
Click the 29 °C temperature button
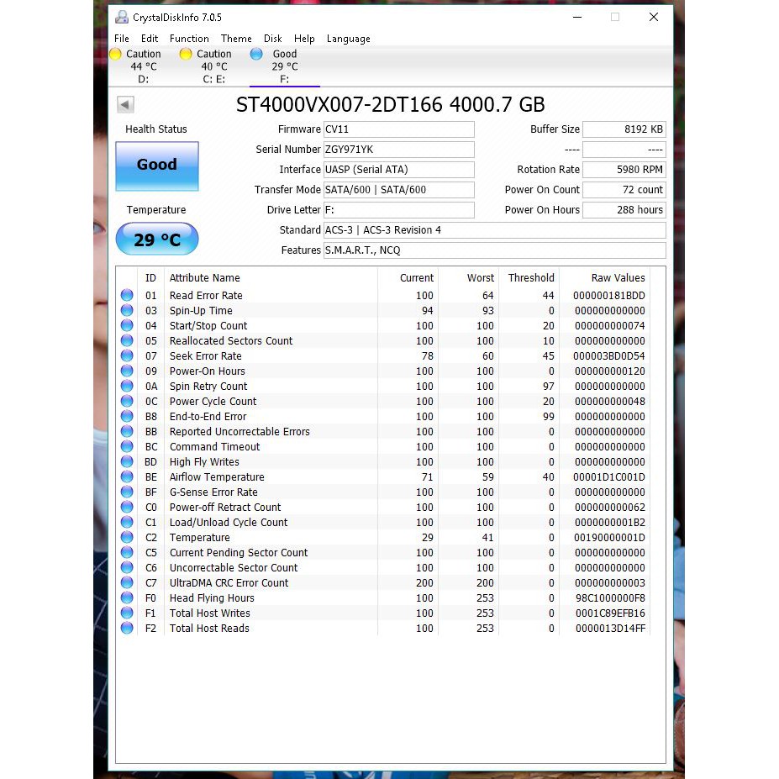pyautogui.click(x=156, y=239)
